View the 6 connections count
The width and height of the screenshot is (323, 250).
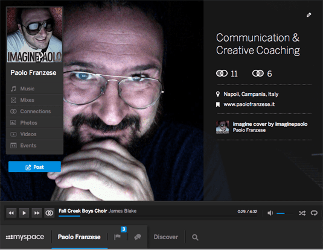point(262,73)
